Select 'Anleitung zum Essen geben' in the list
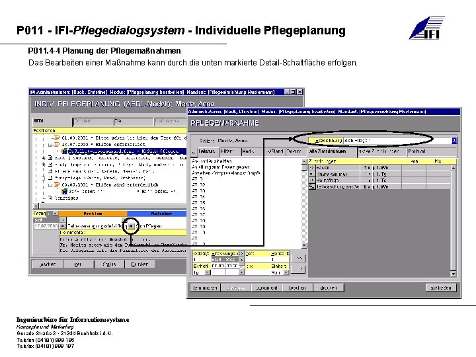This screenshot has width=476, height=357. point(221,167)
